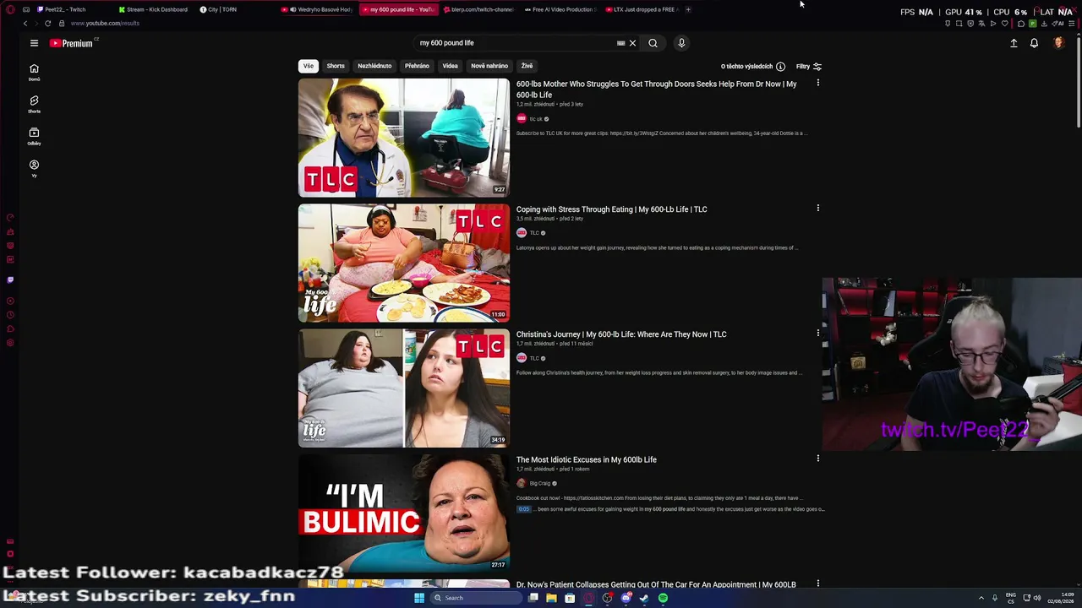Open The Most Idiotic Excuses video title
Viewport: 1082px width, 608px height.
(x=586, y=459)
